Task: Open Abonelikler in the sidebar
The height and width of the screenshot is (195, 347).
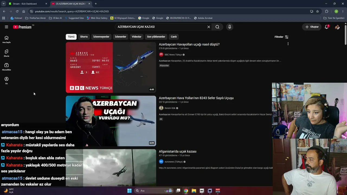Action: pos(7,67)
